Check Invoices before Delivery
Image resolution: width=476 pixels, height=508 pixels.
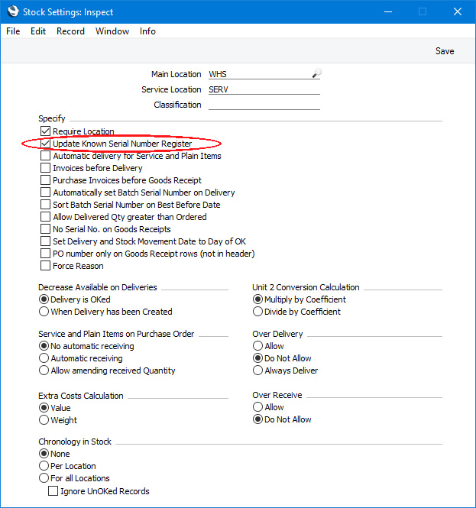[x=45, y=168]
